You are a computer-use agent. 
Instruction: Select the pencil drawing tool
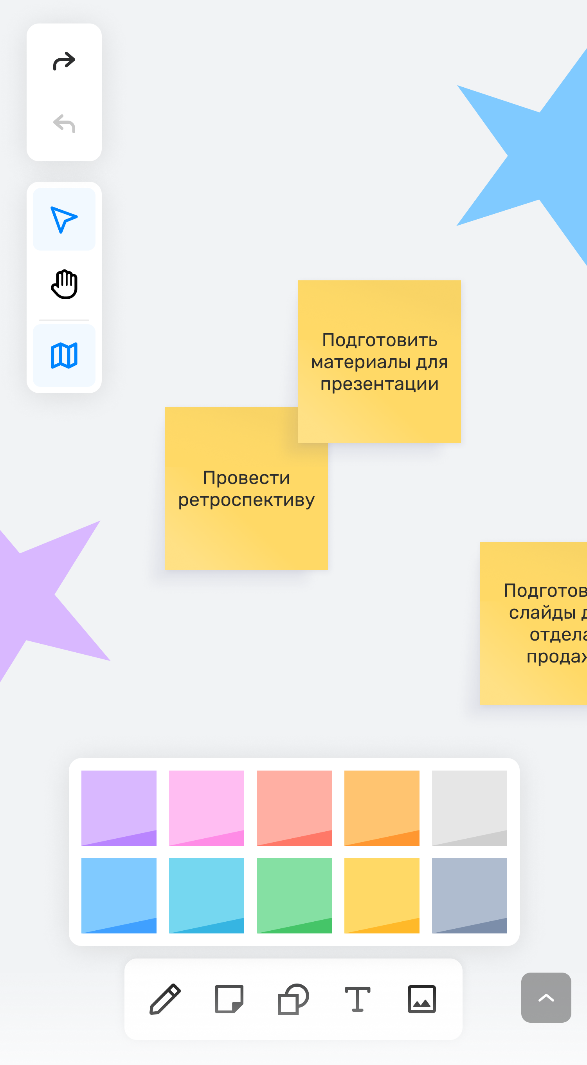pyautogui.click(x=165, y=999)
